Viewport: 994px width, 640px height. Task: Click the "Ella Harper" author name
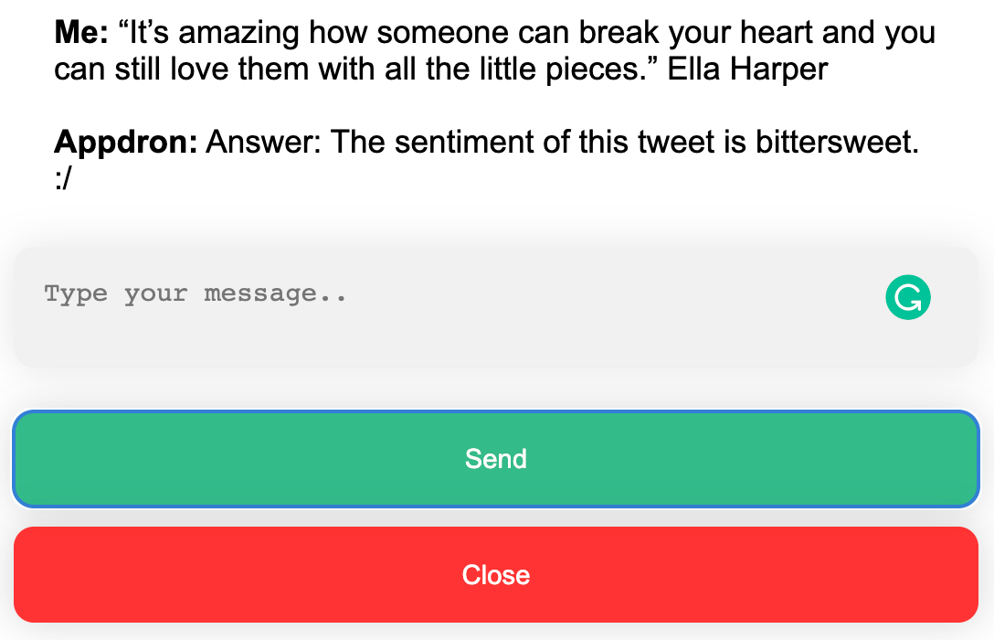(747, 69)
